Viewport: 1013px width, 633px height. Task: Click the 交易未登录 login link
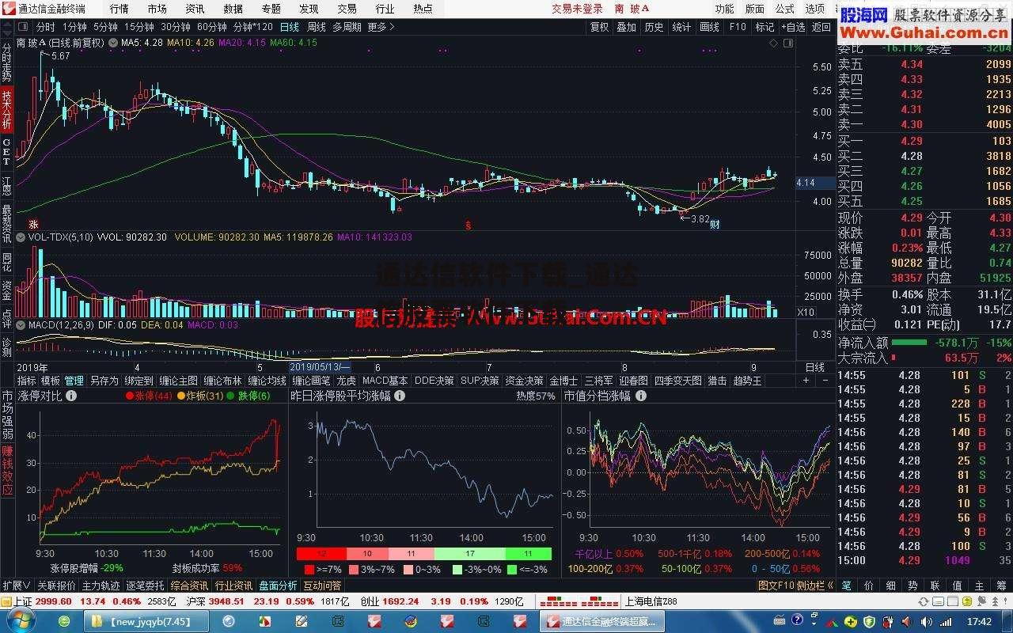[x=577, y=9]
